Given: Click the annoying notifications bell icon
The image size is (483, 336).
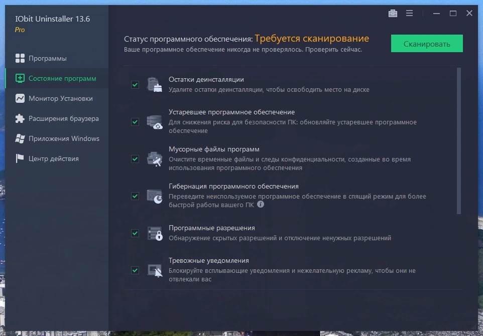Looking at the screenshot, I should point(155,270).
